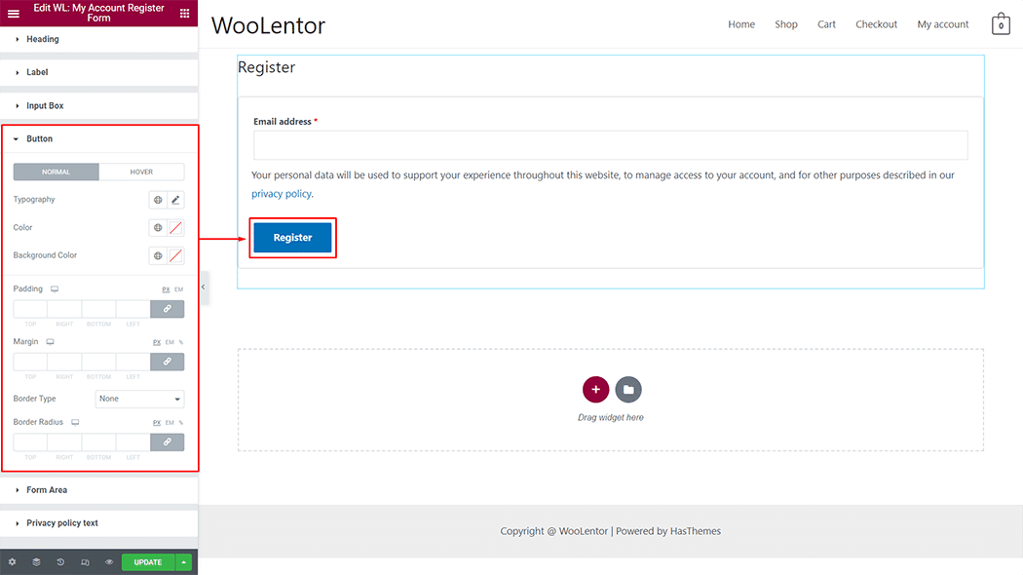The image size is (1023, 575).
Task: Switch to the Hover tab
Action: [141, 172]
